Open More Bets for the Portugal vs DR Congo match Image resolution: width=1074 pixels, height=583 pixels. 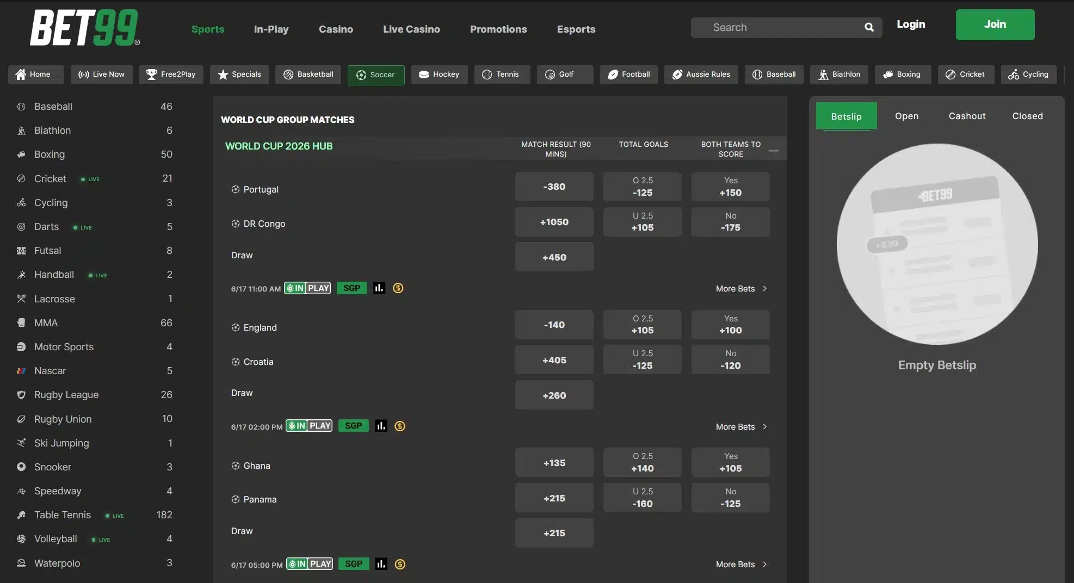(741, 289)
